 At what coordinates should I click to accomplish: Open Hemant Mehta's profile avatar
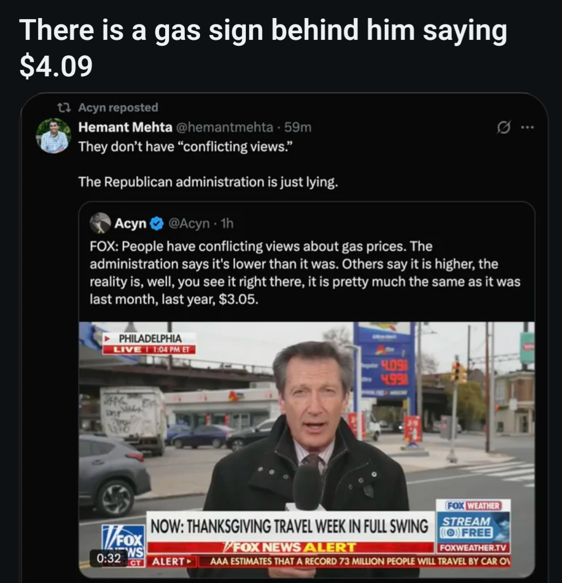click(53, 136)
